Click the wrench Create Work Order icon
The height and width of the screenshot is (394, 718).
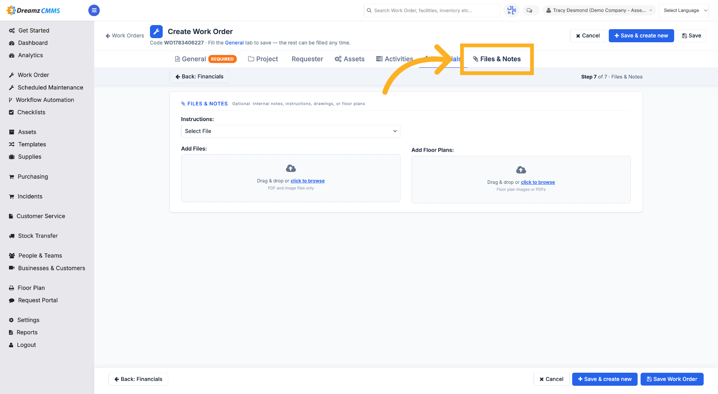(x=156, y=32)
